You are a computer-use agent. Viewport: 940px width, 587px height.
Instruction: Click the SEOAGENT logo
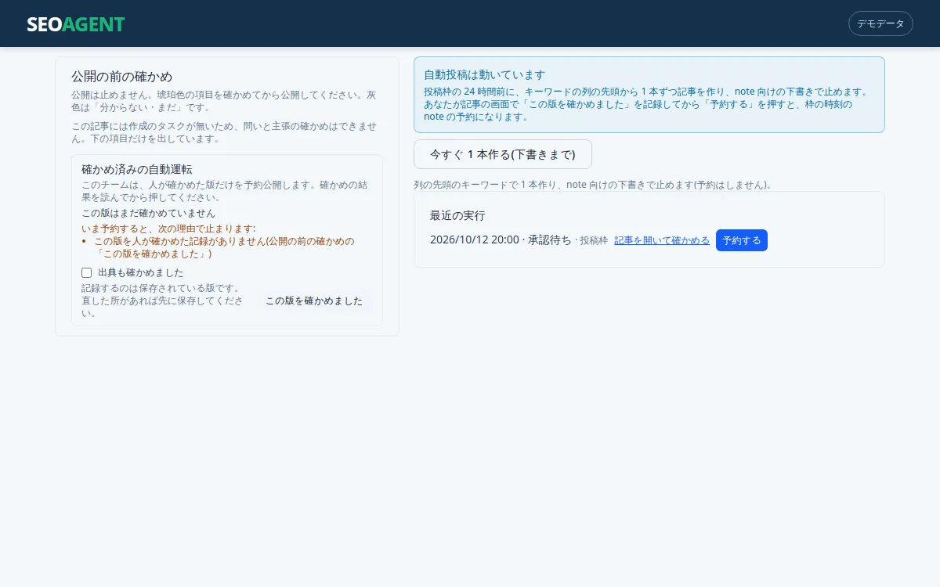point(76,24)
